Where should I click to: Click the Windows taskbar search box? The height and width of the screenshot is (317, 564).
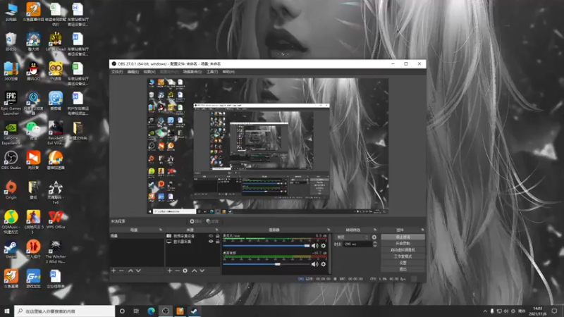[x=65, y=311]
